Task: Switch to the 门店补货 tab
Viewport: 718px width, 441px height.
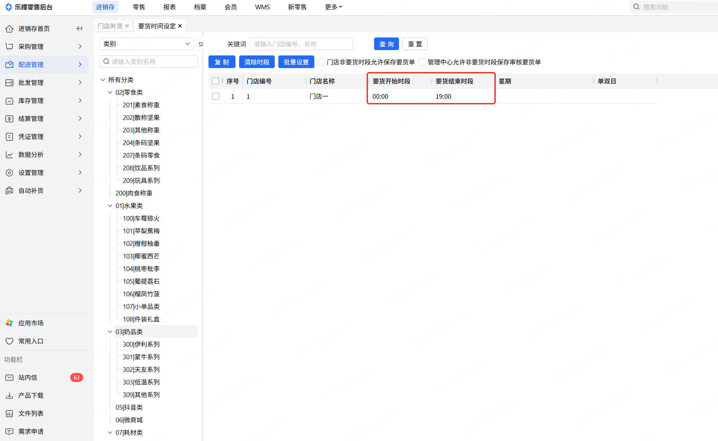Action: coord(110,26)
